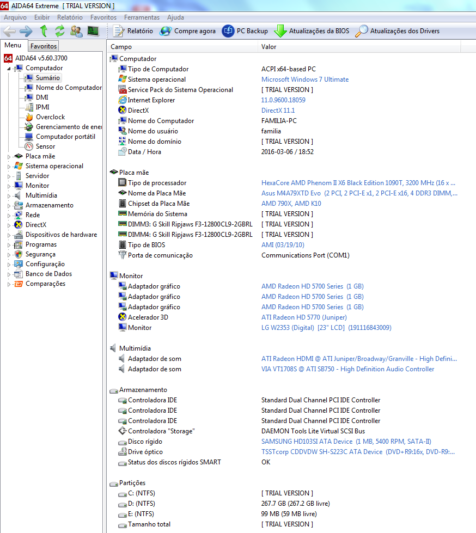This screenshot has width=476, height=533.
Task: Go back with the left arrow toolbar icon
Action: coord(9,31)
